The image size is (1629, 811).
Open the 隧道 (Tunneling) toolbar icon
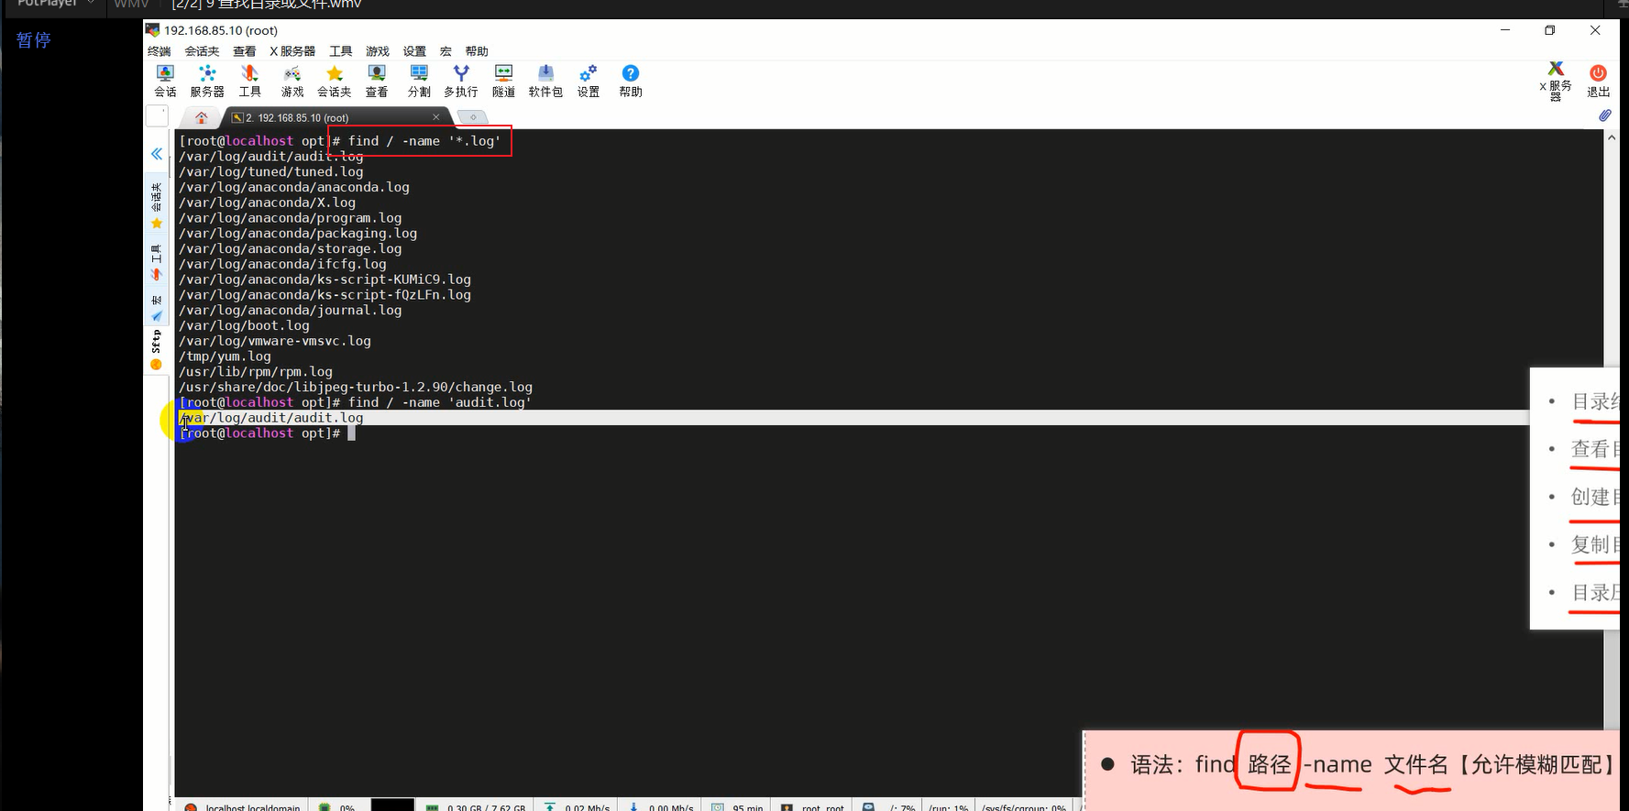point(503,81)
